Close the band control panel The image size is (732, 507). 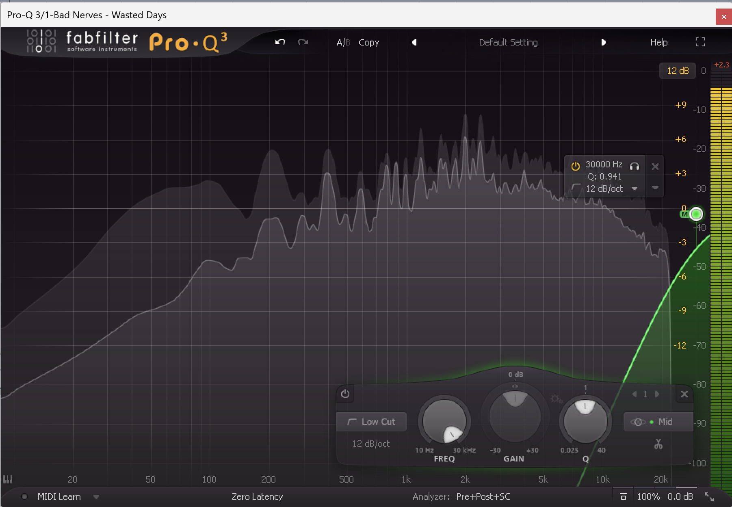684,394
